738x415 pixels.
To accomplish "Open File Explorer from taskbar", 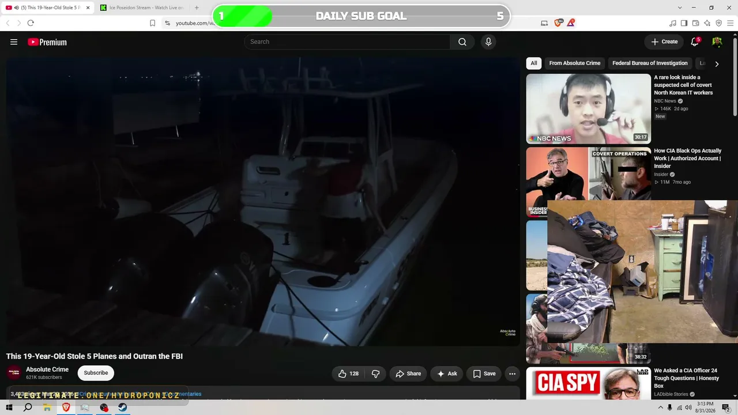I will pos(47,407).
